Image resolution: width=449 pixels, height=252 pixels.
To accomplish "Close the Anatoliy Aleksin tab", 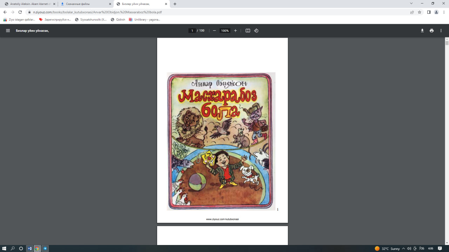I will click(54, 4).
